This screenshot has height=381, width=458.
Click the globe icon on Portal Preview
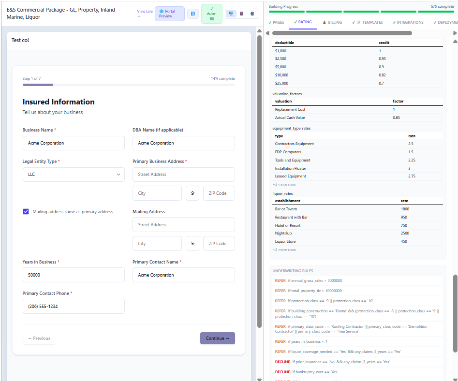(161, 11)
